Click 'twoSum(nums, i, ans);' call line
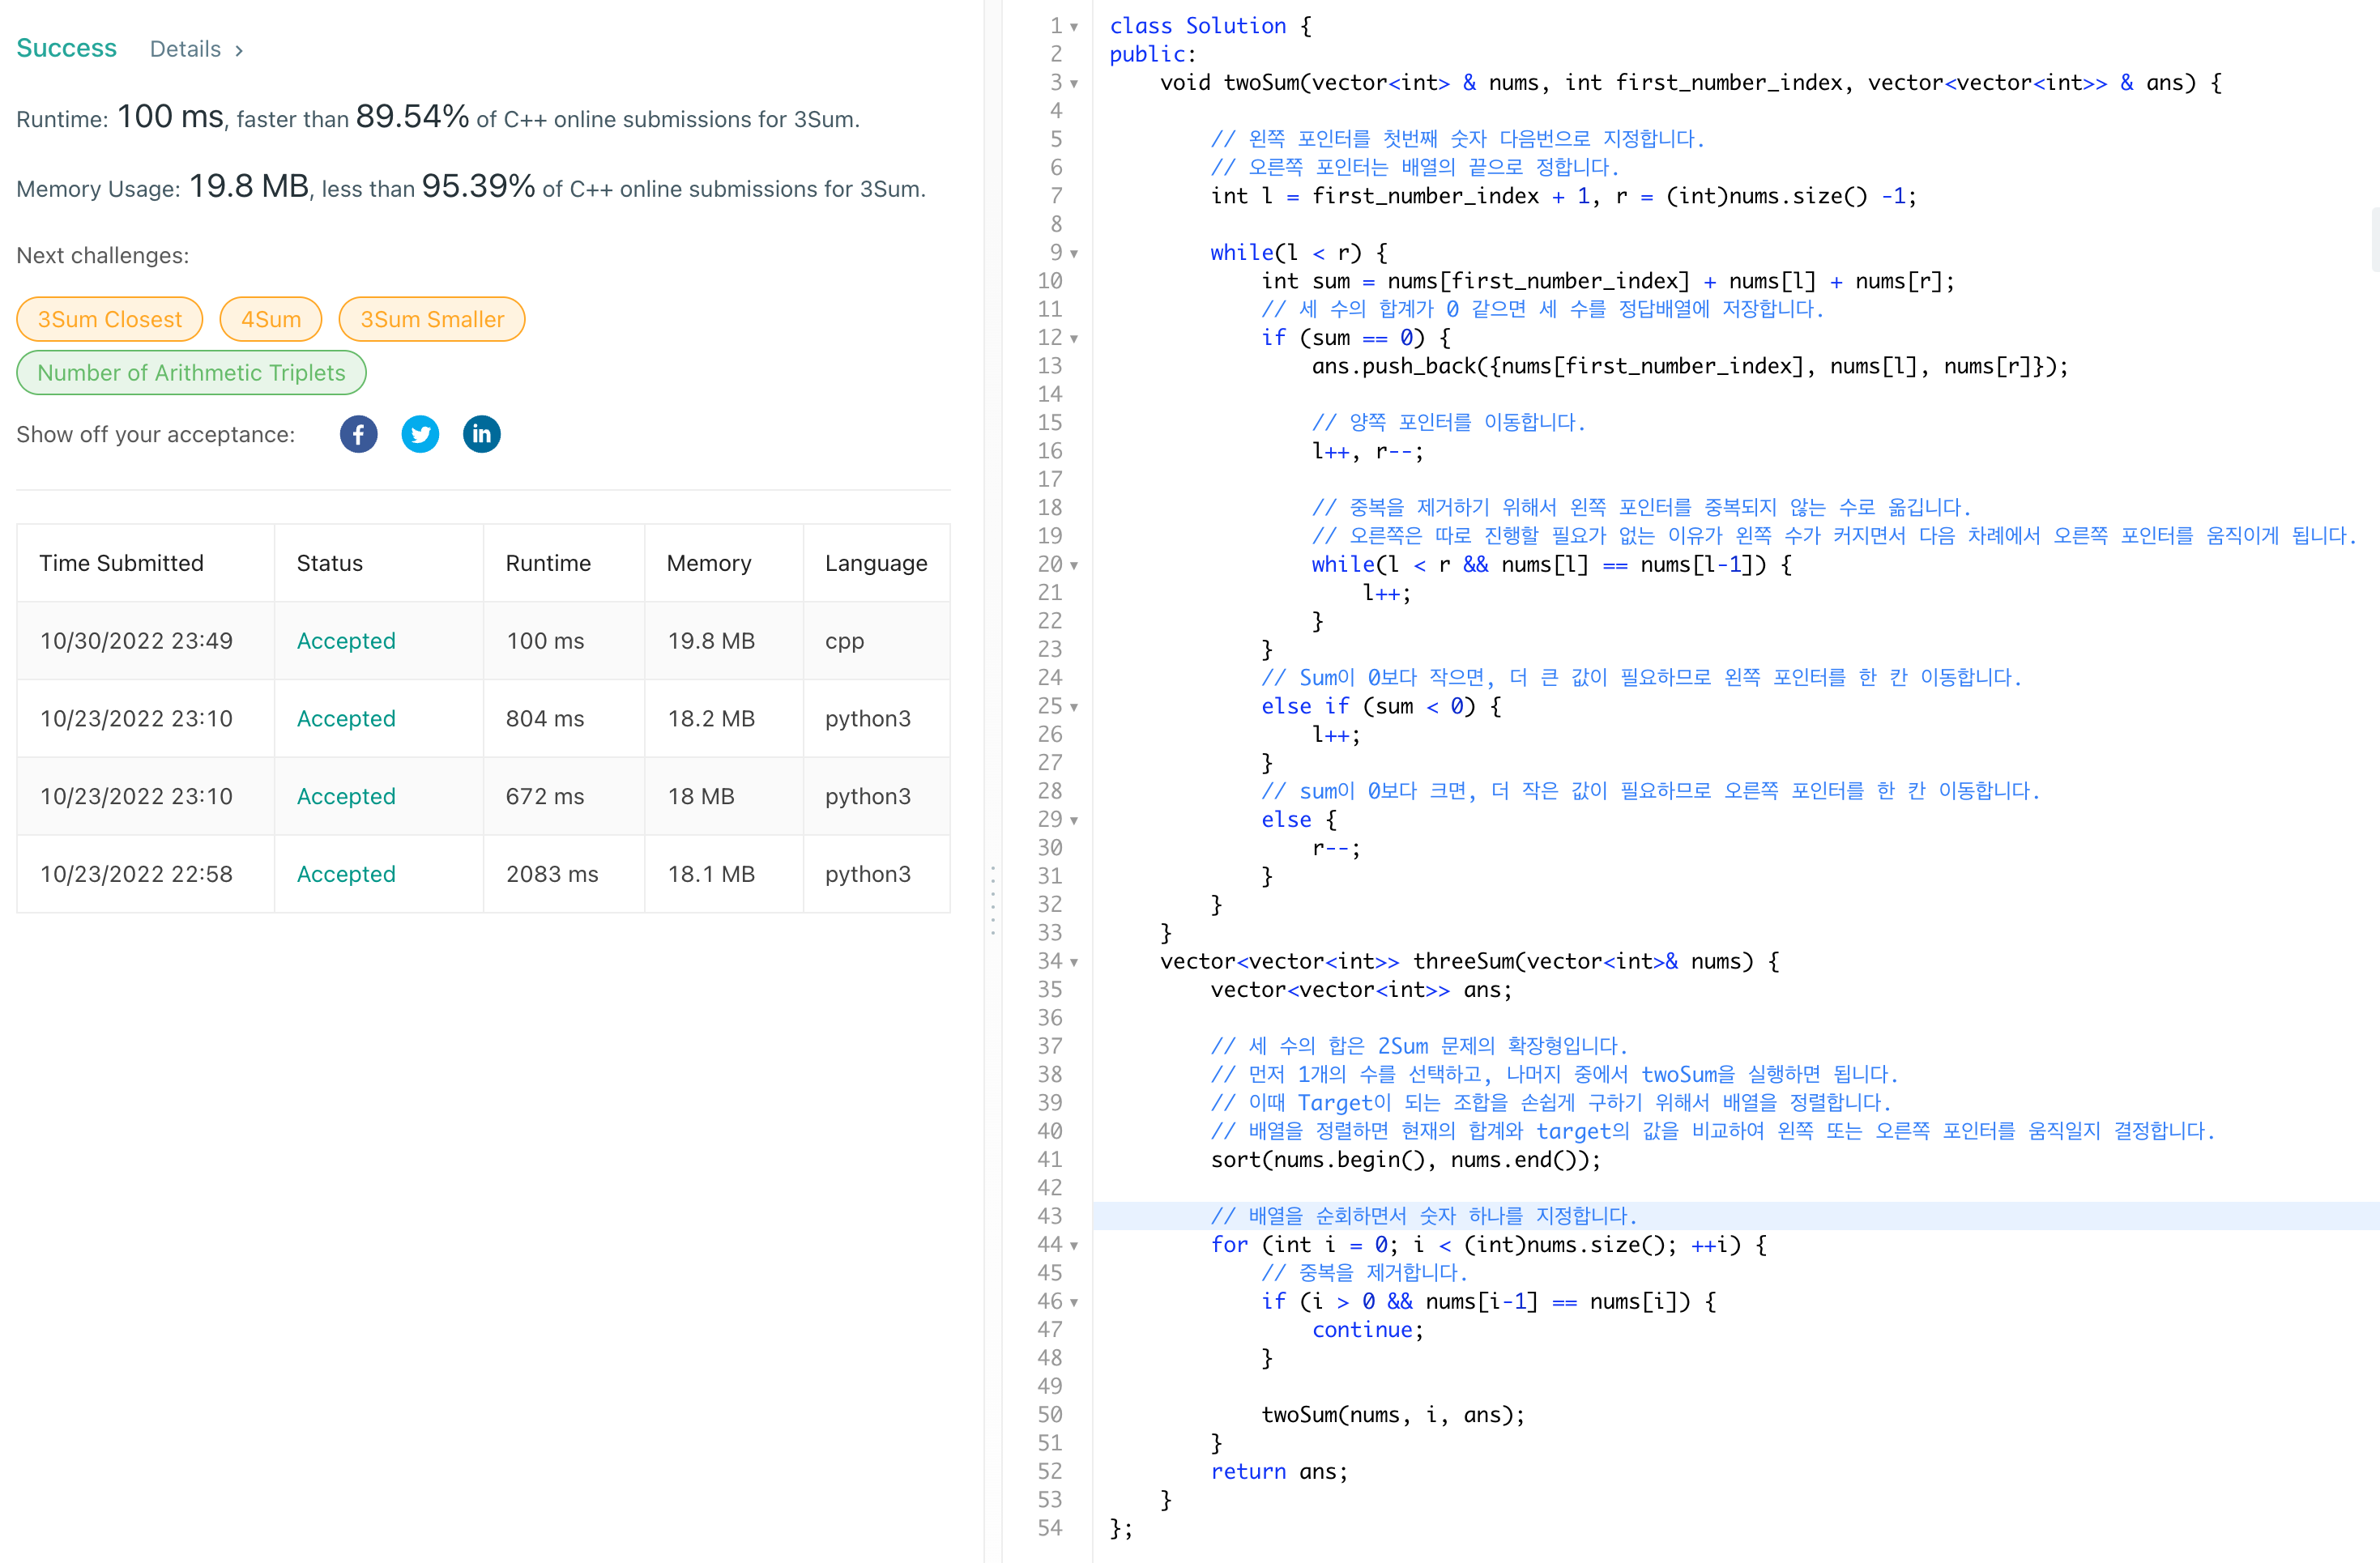 click(x=1393, y=1415)
